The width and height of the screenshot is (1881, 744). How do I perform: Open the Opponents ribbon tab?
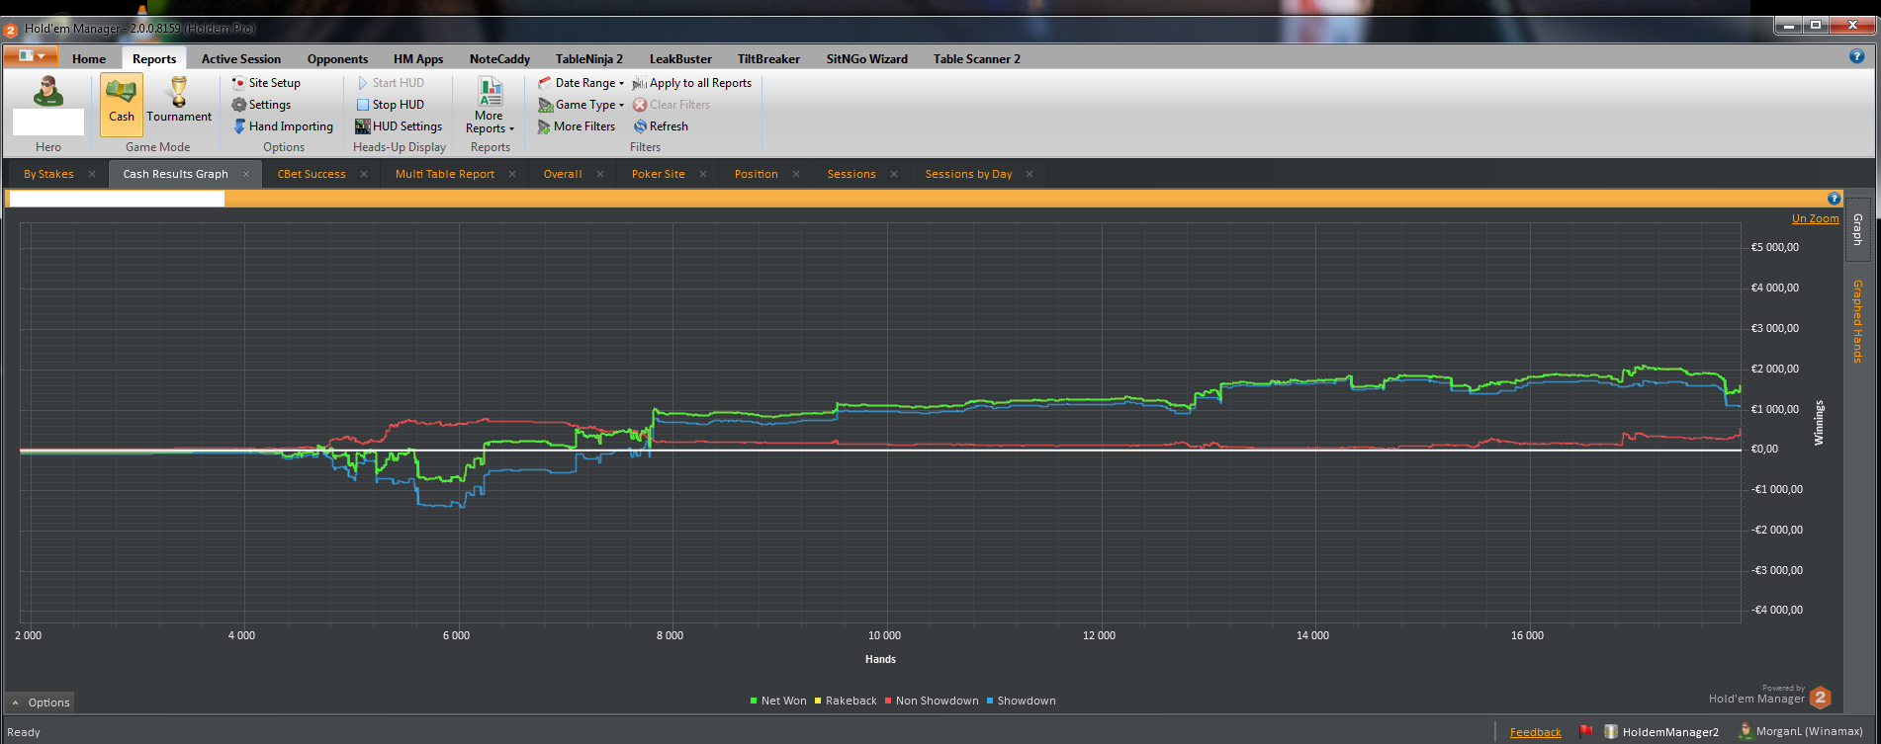click(337, 59)
